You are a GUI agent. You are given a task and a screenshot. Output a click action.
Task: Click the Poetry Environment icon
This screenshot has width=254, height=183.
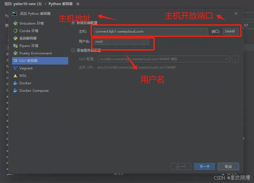pos(15,53)
